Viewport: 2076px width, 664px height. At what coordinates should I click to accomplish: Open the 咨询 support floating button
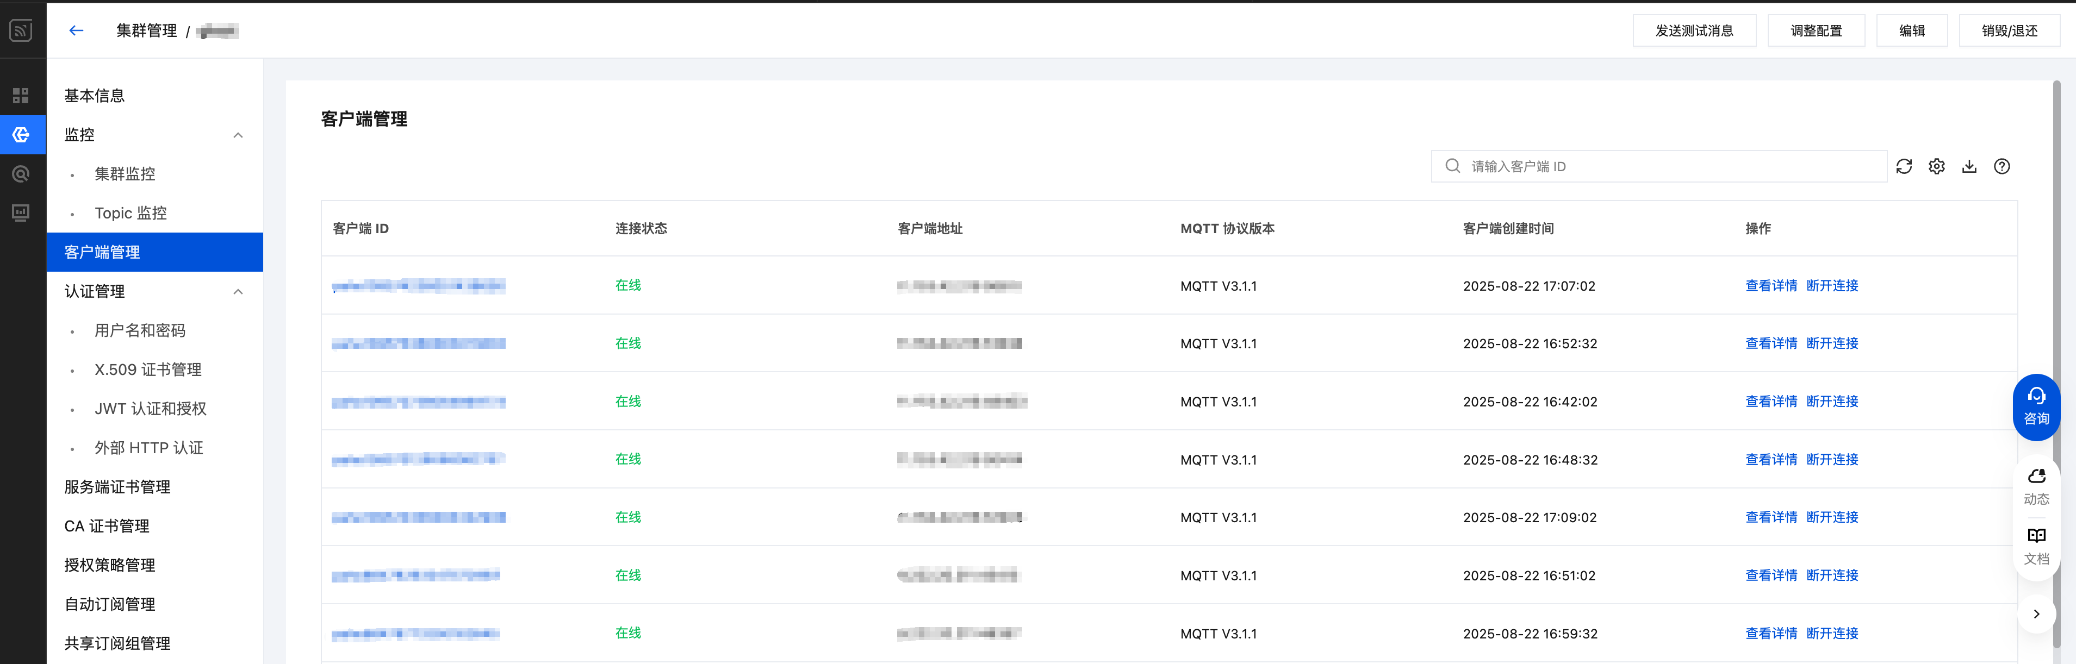(2036, 406)
